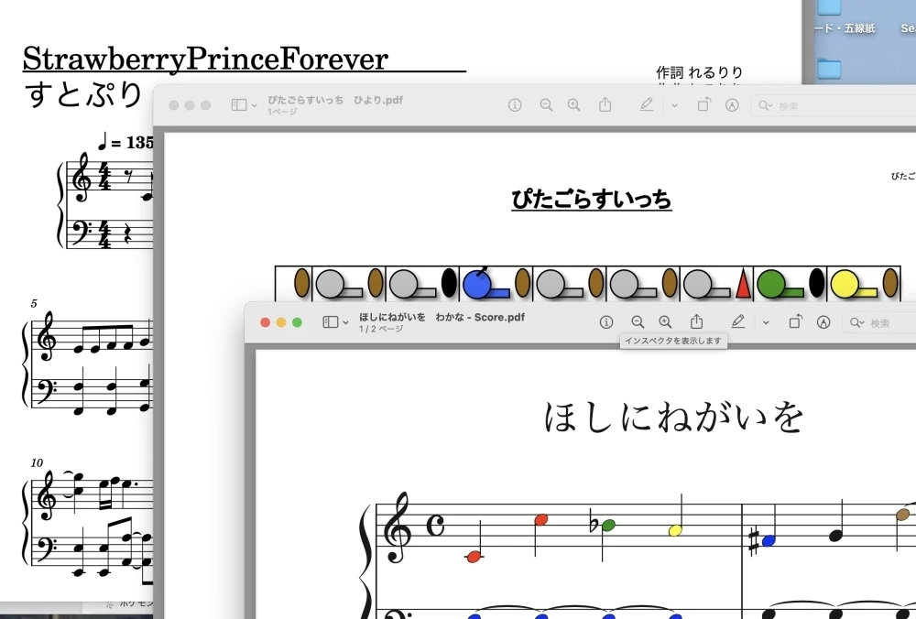
Task: Zoom out of the ぴたごらすいっち PDF
Action: 546,104
